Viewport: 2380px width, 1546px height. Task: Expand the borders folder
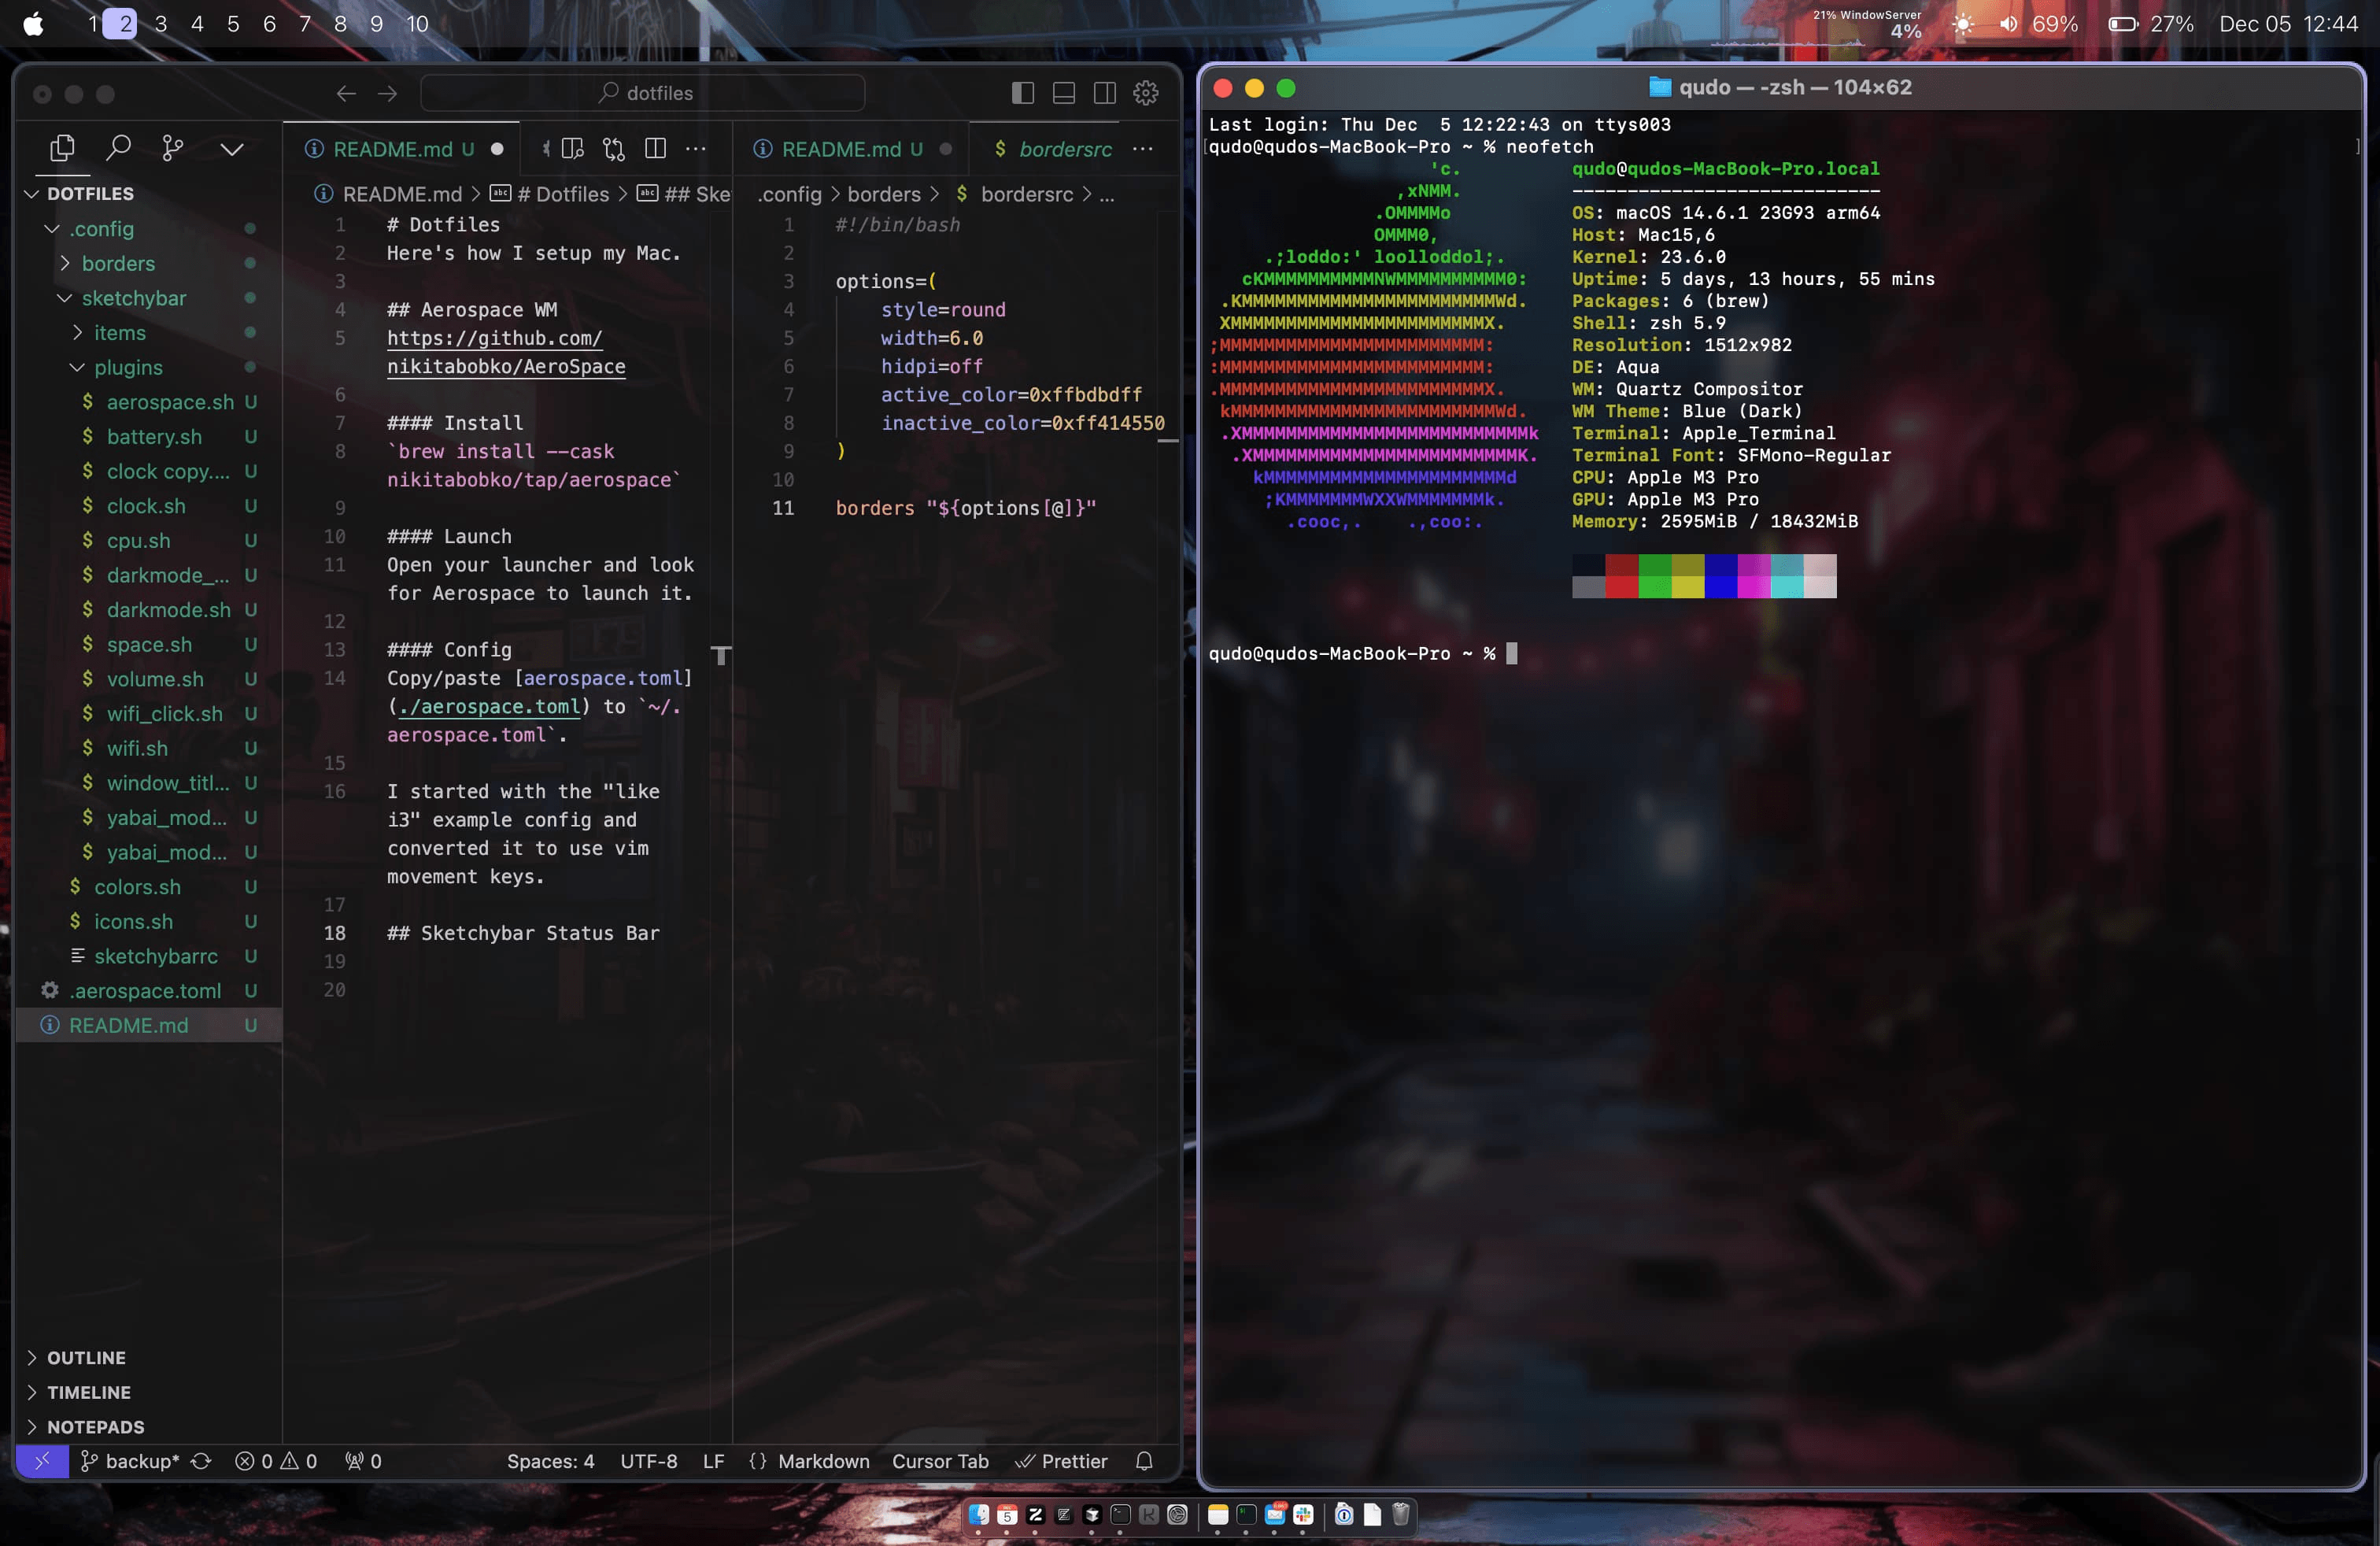click(118, 263)
